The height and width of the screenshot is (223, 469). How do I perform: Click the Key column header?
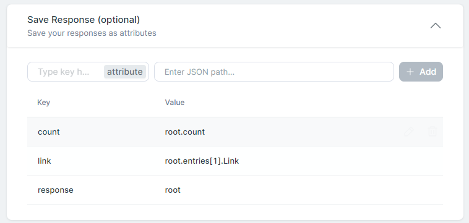point(43,103)
